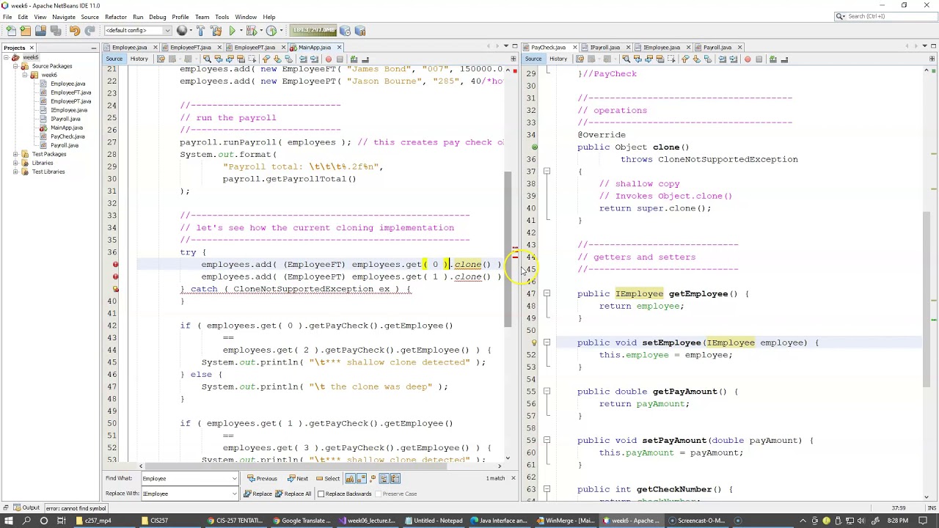Image resolution: width=939 pixels, height=528 pixels.
Task: Expand the Test Packages tree node
Action: [15, 154]
